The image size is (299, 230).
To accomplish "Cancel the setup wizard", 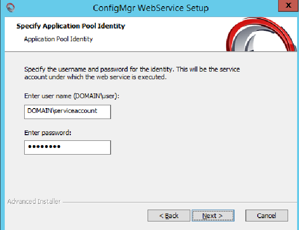I will click(x=266, y=215).
